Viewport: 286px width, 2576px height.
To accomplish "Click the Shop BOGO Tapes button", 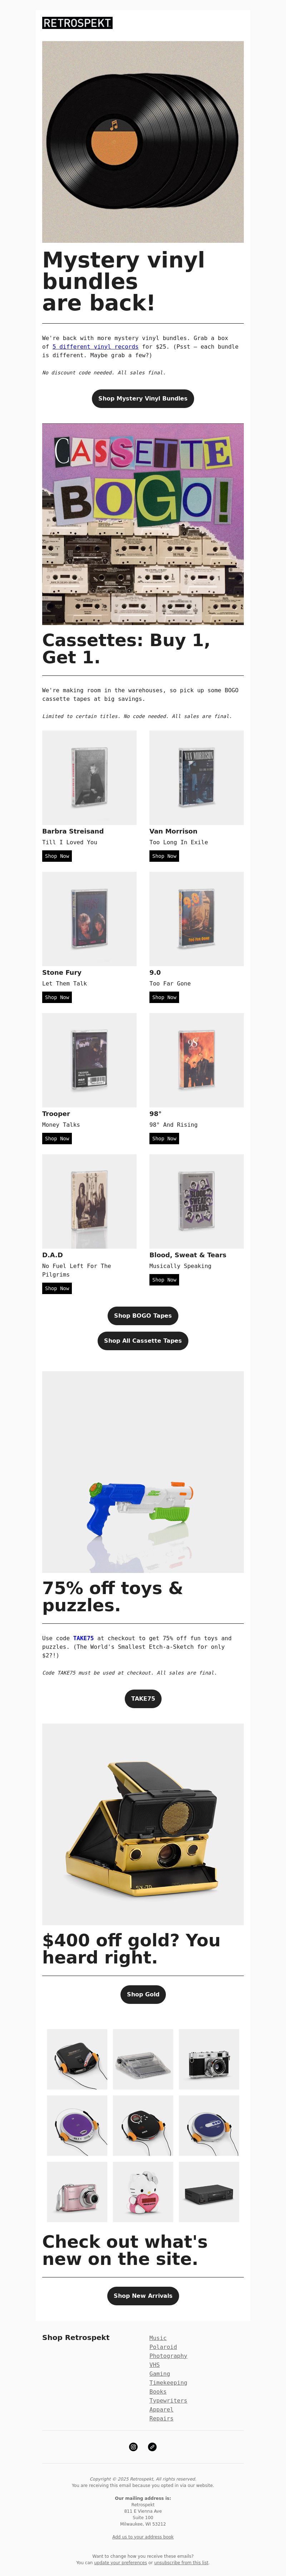I will [x=143, y=1316].
